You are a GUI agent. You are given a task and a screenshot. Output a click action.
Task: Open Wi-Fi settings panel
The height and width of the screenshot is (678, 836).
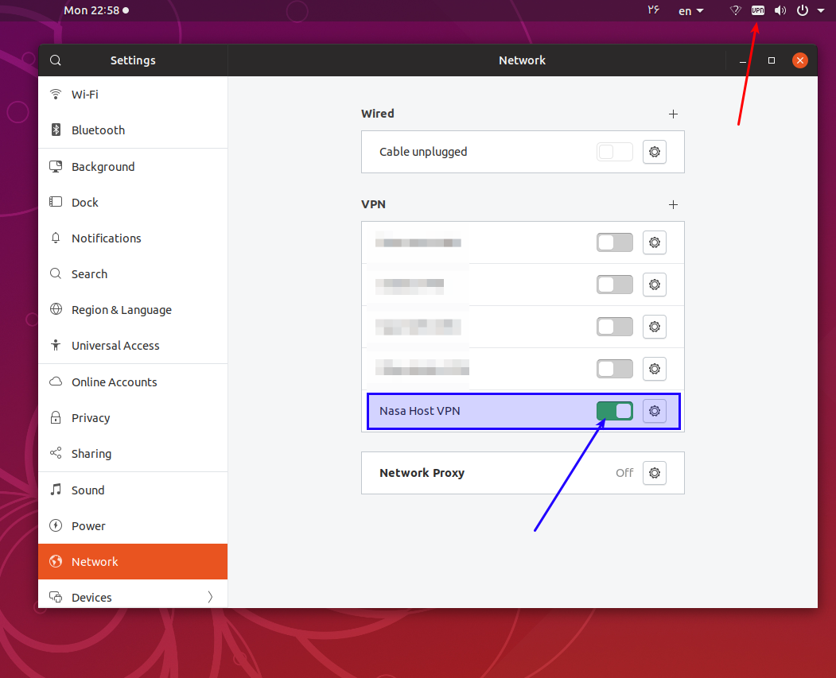click(x=133, y=95)
